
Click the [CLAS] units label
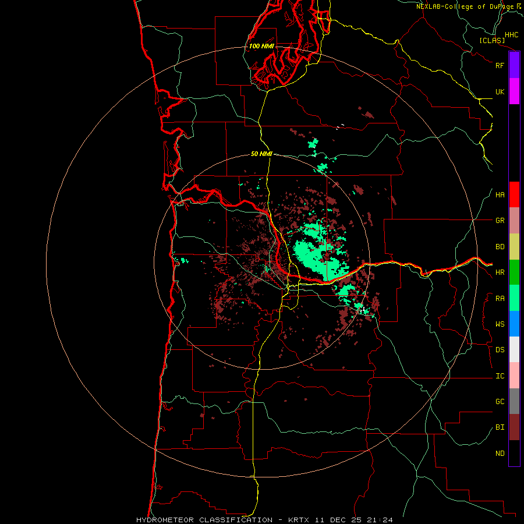tap(492, 40)
